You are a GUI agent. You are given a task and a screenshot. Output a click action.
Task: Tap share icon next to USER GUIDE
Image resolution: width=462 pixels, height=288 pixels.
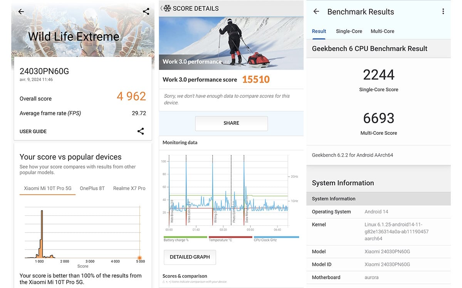(141, 131)
